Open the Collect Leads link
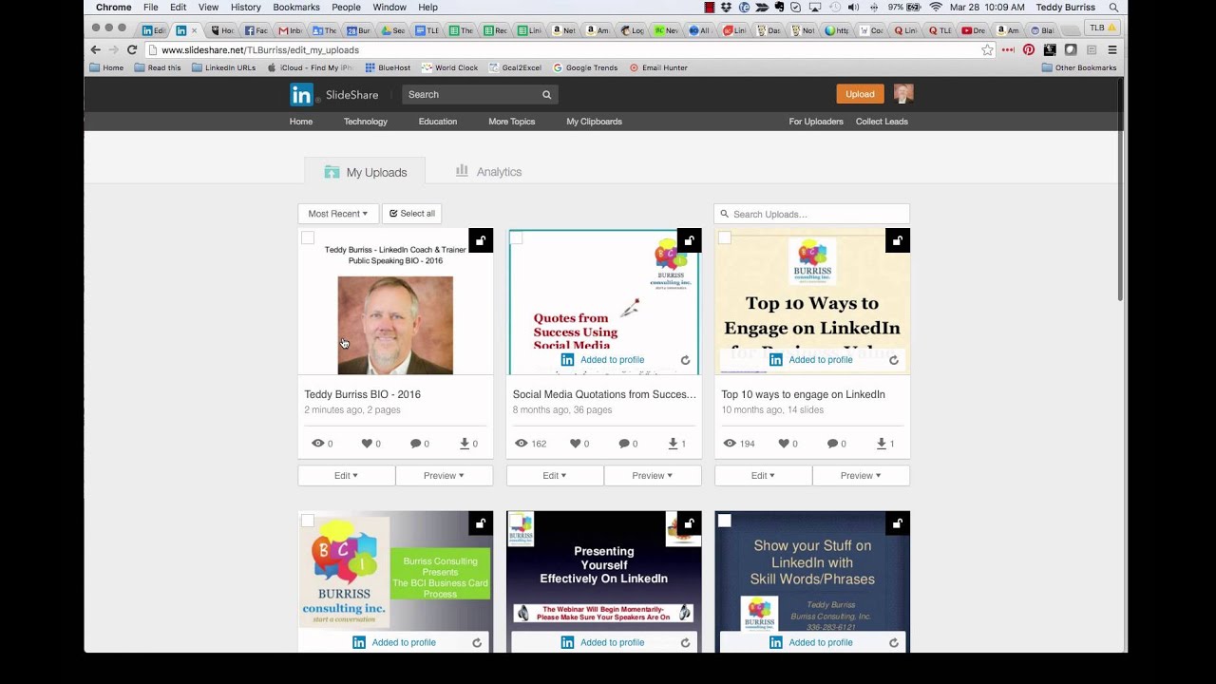This screenshot has width=1216, height=684. (x=882, y=122)
